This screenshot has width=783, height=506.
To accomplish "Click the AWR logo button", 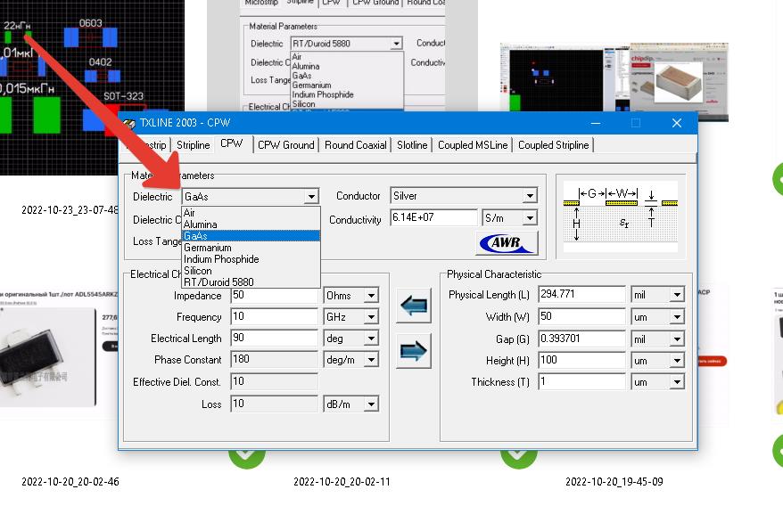I will (507, 243).
